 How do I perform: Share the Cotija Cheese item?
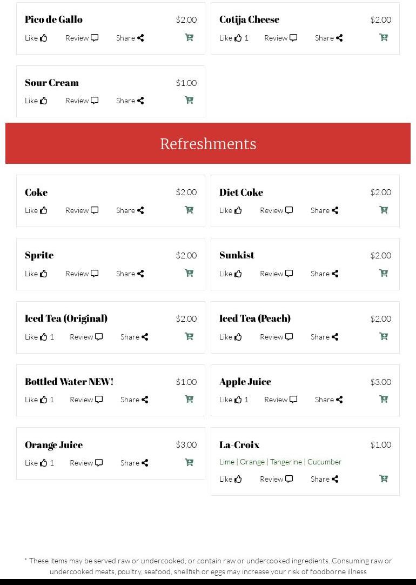(x=328, y=38)
